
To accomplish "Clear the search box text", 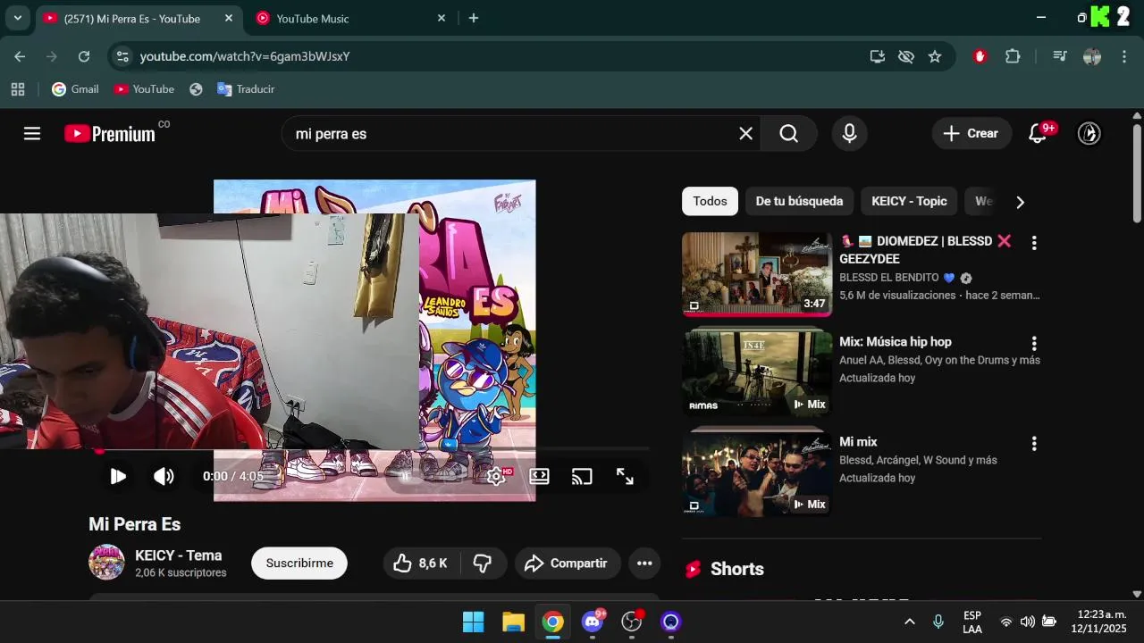I will point(745,134).
